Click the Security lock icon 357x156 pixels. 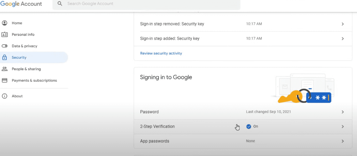(x=4, y=57)
